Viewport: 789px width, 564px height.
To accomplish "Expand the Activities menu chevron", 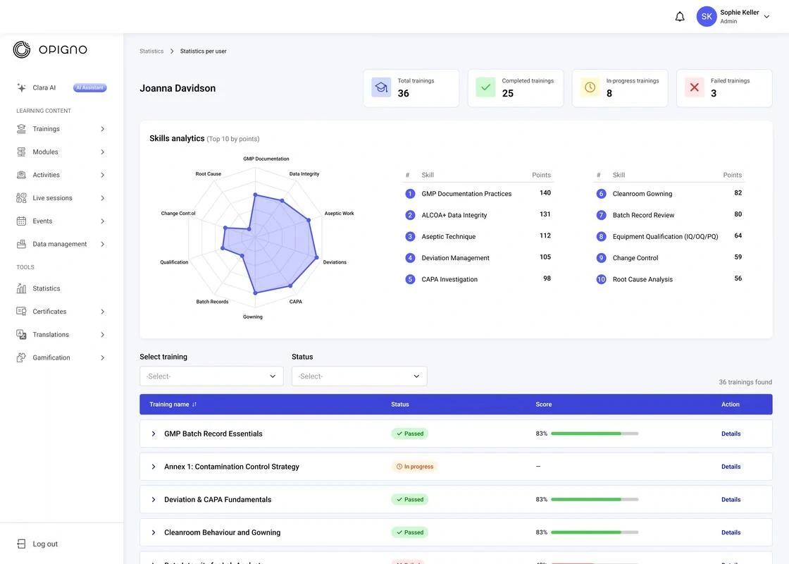I will coord(103,176).
